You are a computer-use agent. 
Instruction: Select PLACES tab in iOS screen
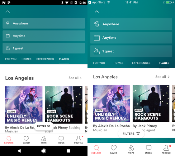pos(164,63)
